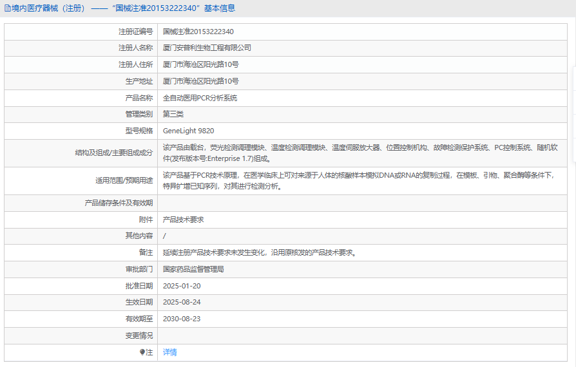Click expiry date 2030-08-23
The width and height of the screenshot is (576, 367).
(x=182, y=319)
